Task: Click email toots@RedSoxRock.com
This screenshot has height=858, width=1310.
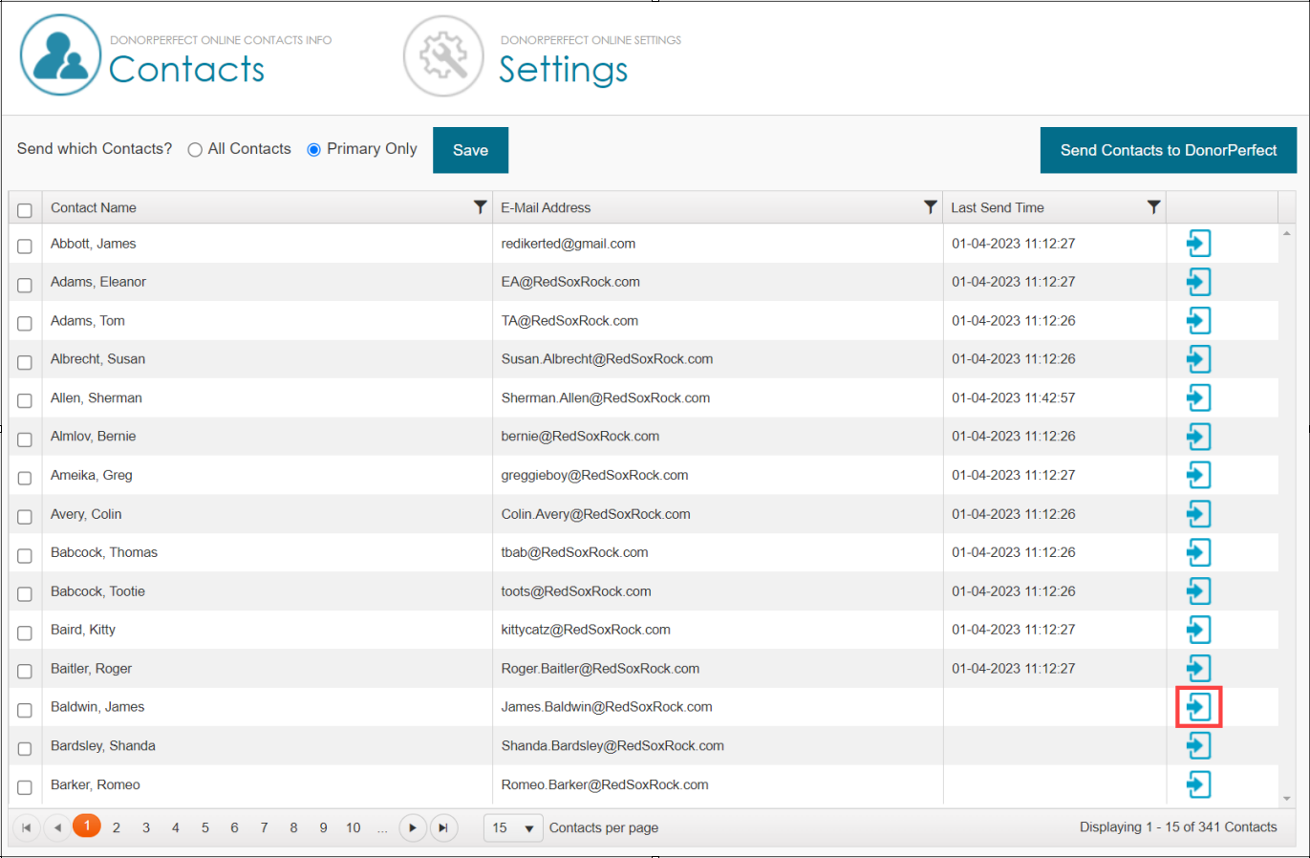Action: pyautogui.click(x=576, y=591)
